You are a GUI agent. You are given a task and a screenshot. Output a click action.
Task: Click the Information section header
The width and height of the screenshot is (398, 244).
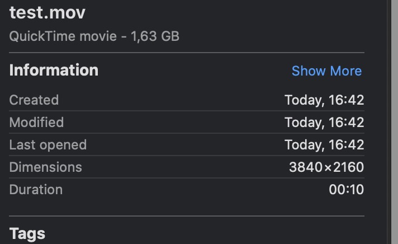pos(54,71)
